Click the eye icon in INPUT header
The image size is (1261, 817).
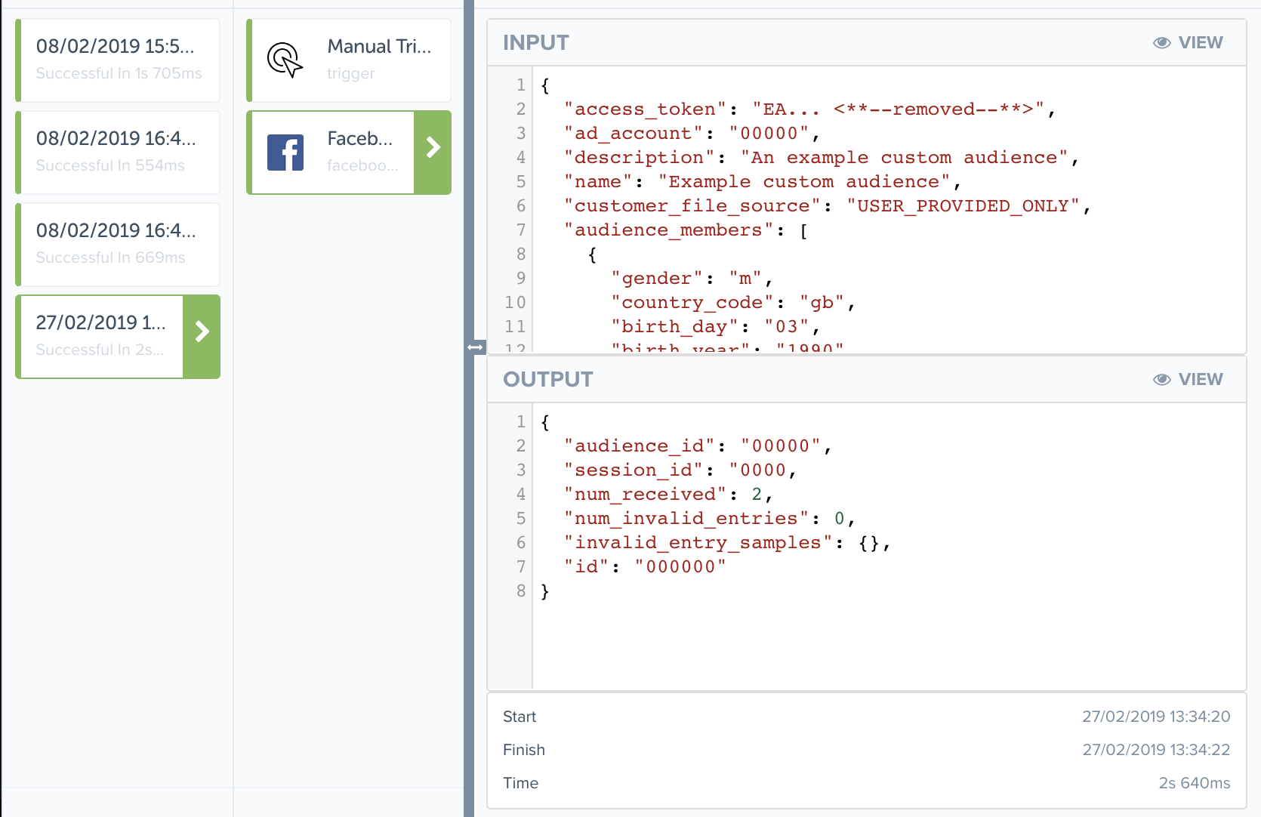coord(1161,43)
